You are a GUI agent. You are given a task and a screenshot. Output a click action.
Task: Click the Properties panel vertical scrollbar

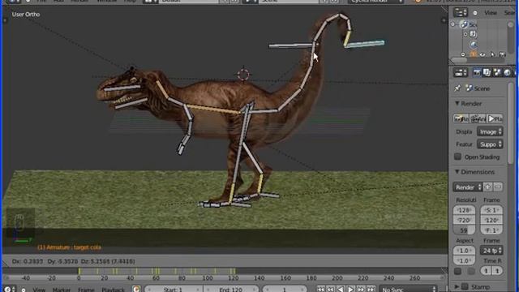click(x=512, y=122)
